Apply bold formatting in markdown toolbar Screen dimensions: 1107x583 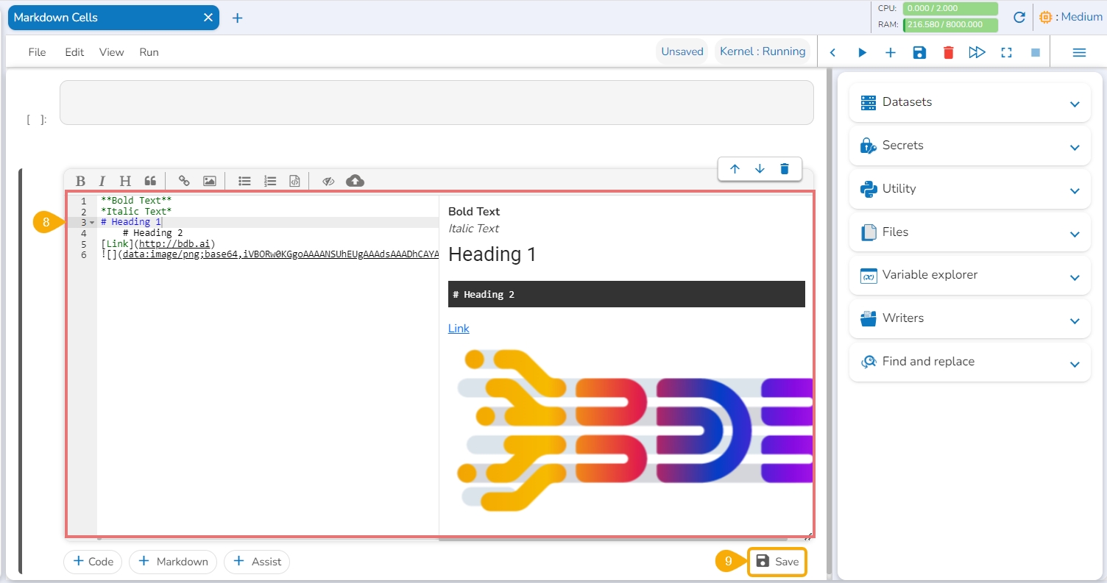81,181
